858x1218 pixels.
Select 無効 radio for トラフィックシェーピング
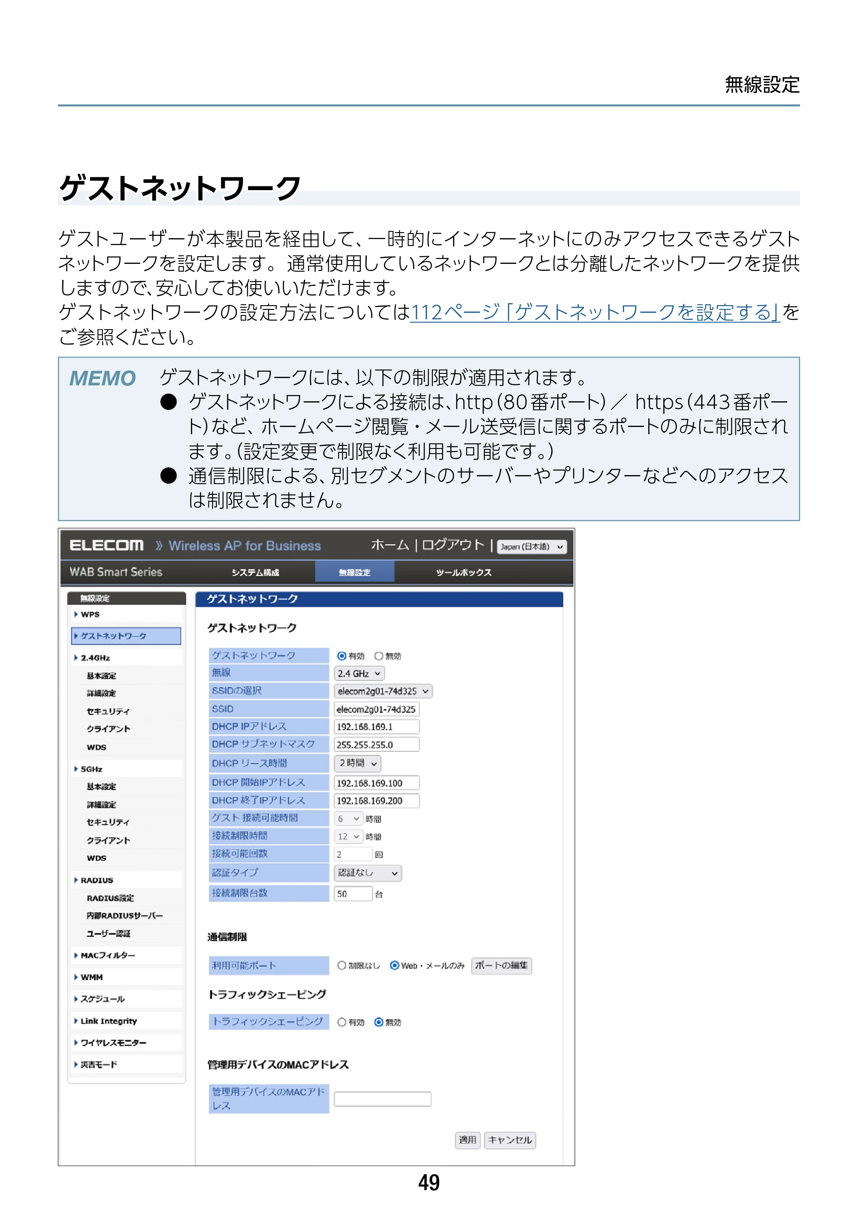pos(379,1022)
